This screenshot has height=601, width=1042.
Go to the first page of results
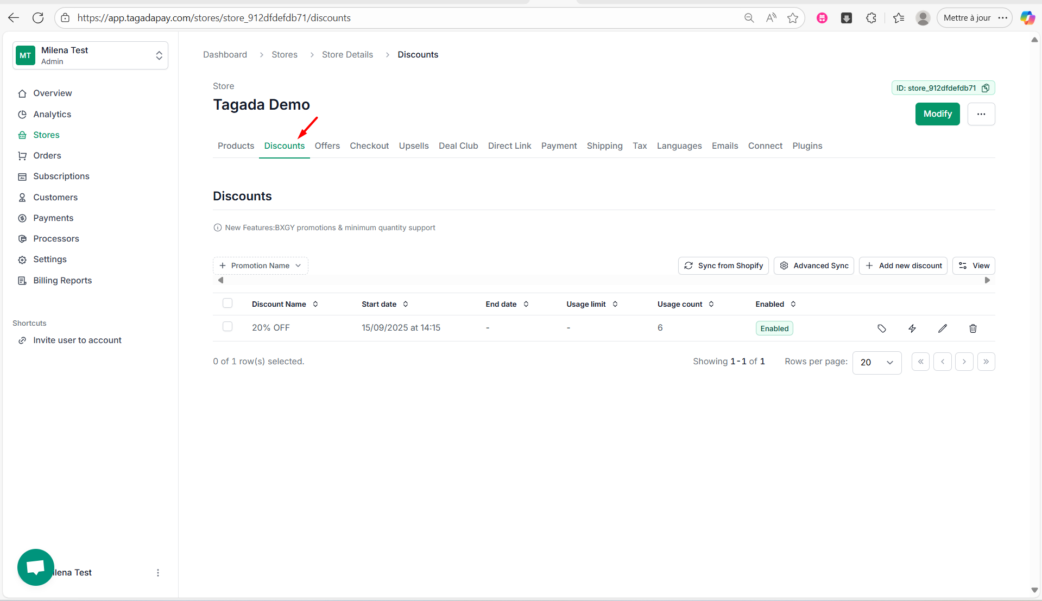(x=921, y=362)
